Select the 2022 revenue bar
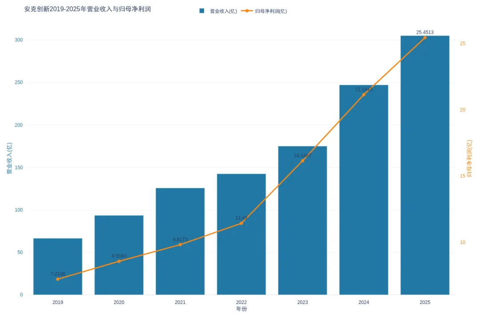 click(241, 234)
